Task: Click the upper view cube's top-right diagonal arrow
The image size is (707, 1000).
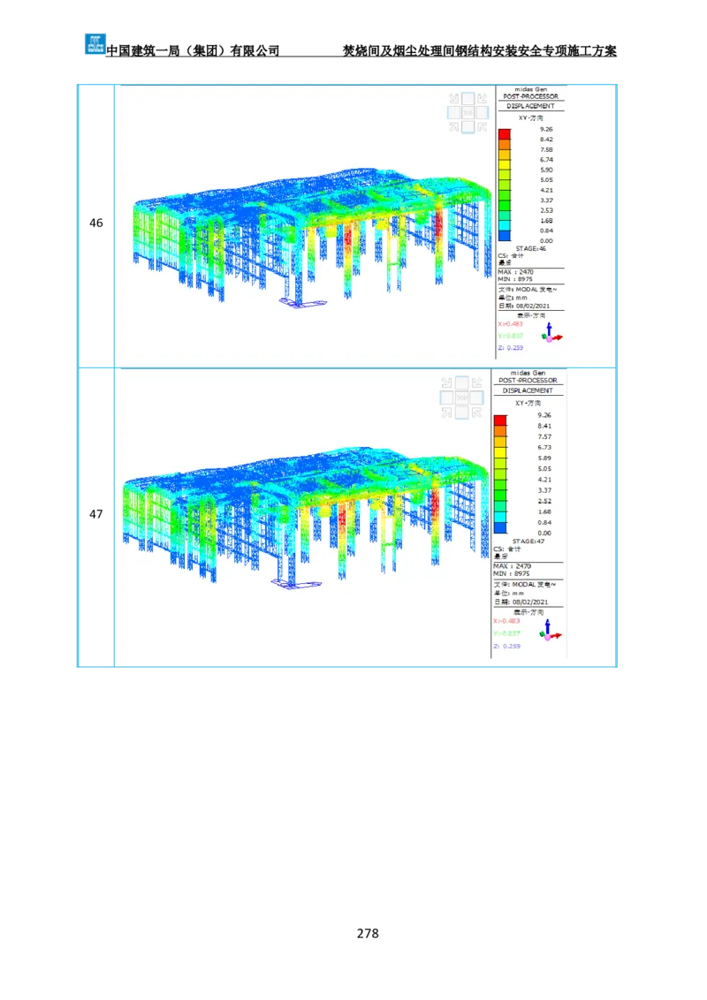Action: [x=483, y=98]
